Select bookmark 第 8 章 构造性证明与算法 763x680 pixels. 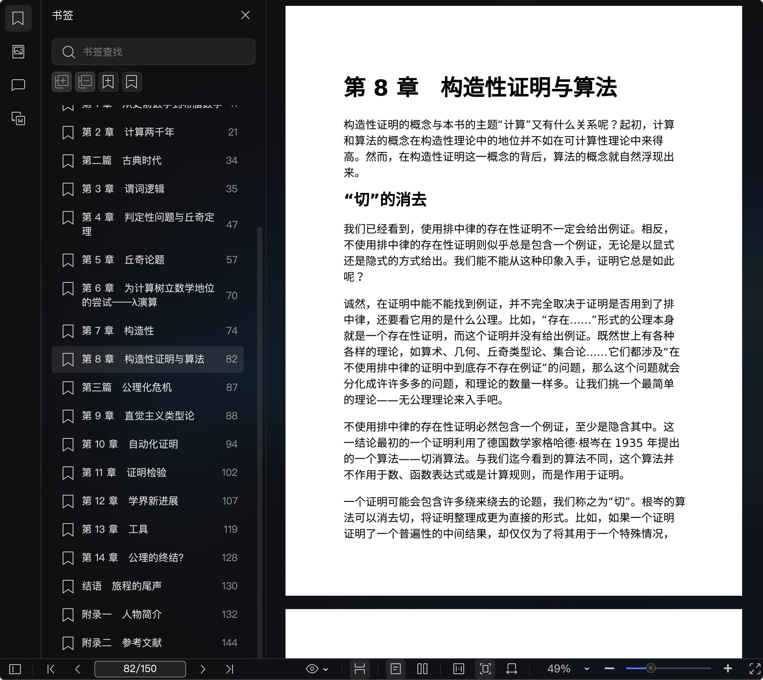pos(148,359)
